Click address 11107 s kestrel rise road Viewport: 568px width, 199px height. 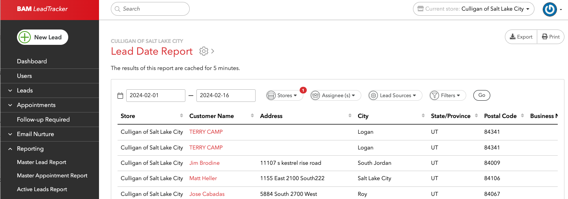(x=291, y=163)
